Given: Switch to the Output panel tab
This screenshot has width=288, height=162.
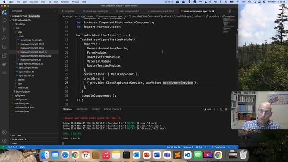Looking at the screenshot, I should (x=96, y=109).
